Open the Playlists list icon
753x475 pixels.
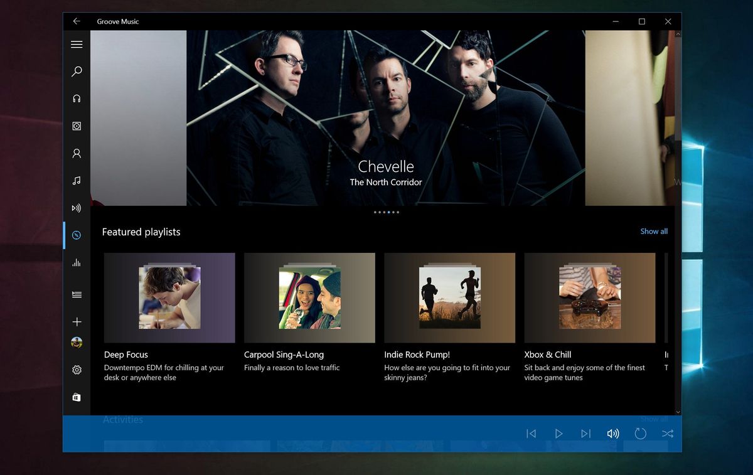(77, 294)
